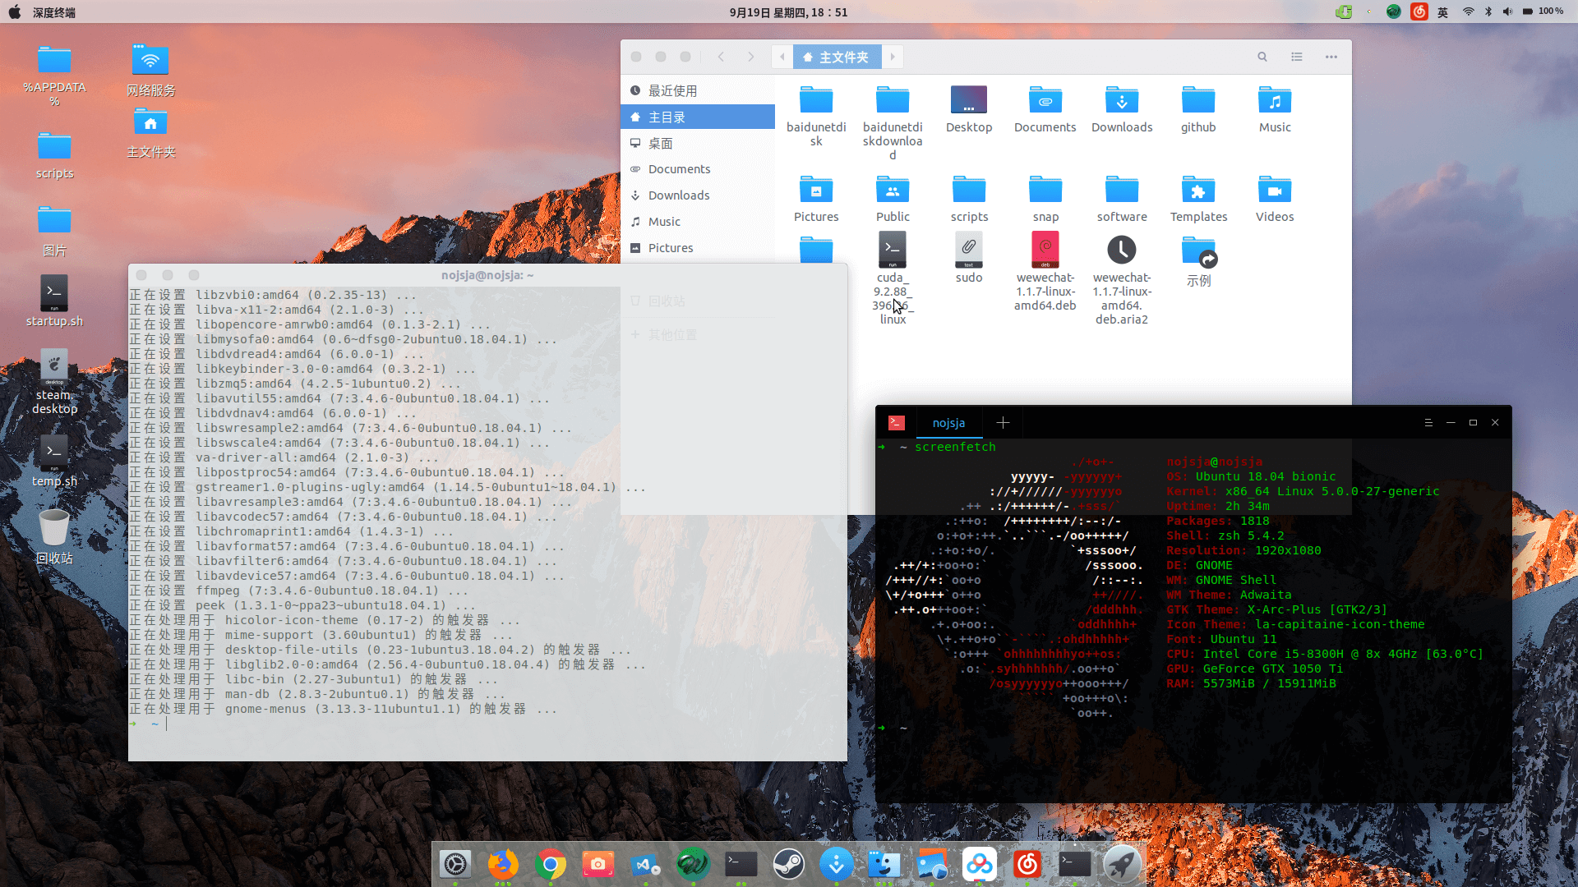Switch file manager to list view
Screen dimensions: 1578x887
[1297, 57]
